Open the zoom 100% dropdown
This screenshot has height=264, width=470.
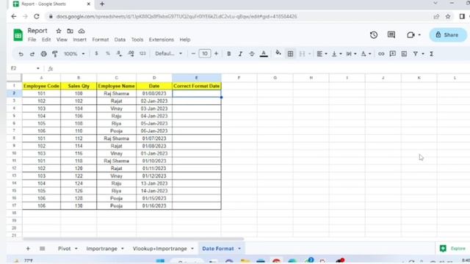[74, 54]
